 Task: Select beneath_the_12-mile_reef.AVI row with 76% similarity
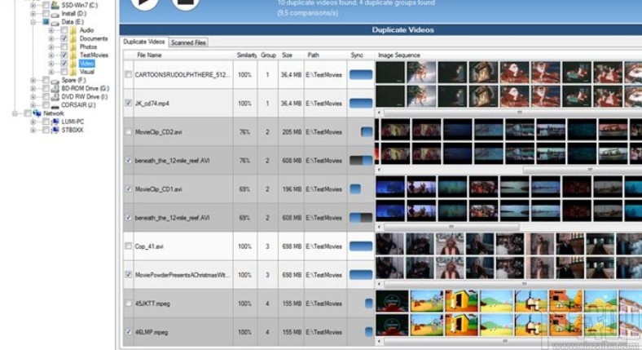[x=249, y=160]
